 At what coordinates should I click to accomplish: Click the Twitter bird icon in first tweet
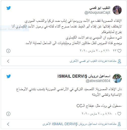9,8
